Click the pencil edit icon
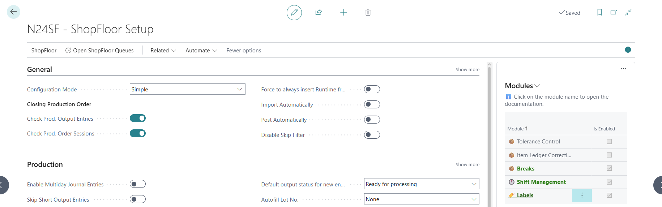The width and height of the screenshot is (662, 207). coord(294,13)
